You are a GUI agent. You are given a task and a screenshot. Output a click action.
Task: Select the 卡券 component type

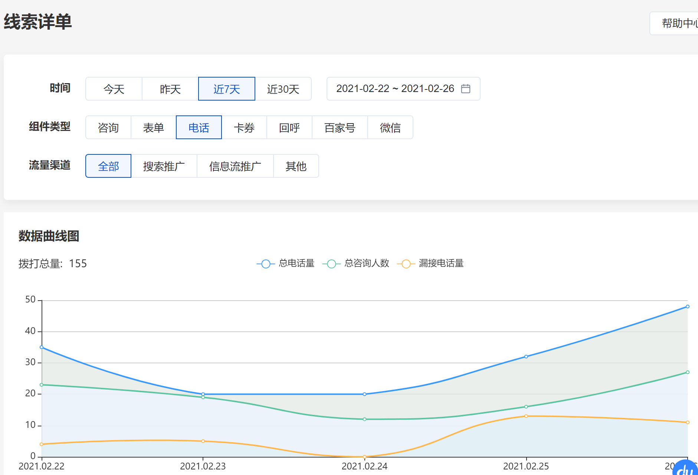click(x=244, y=127)
